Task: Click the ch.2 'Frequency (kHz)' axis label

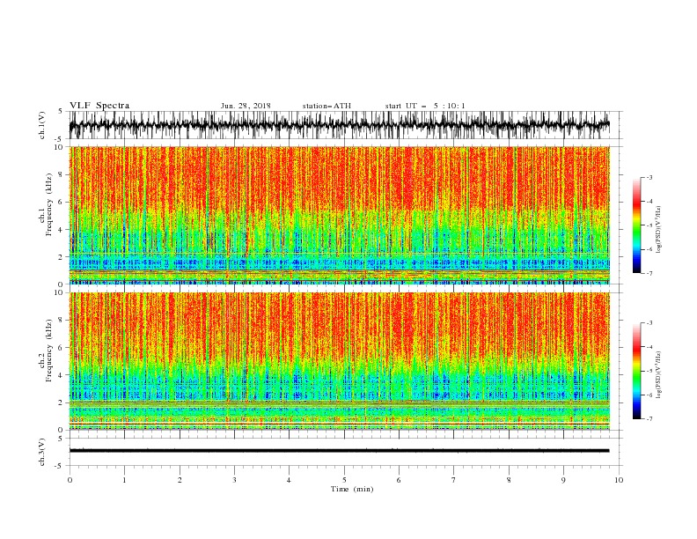Action: tap(49, 350)
